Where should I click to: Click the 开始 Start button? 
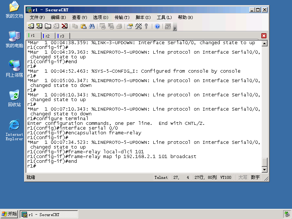coord(9,214)
